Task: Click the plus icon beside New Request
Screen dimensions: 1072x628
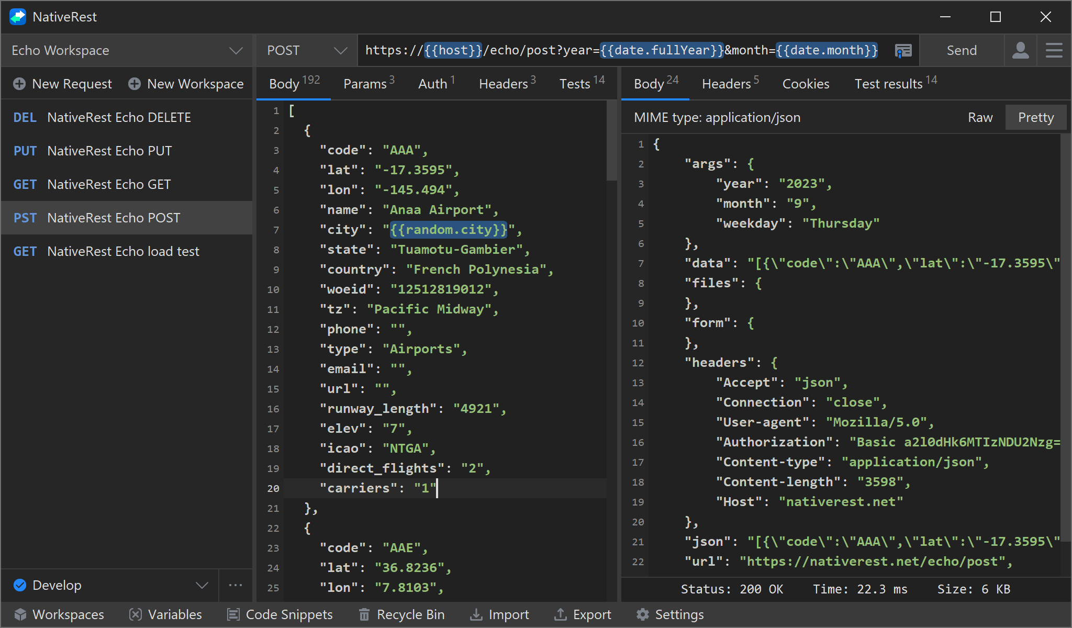Action: [x=19, y=84]
